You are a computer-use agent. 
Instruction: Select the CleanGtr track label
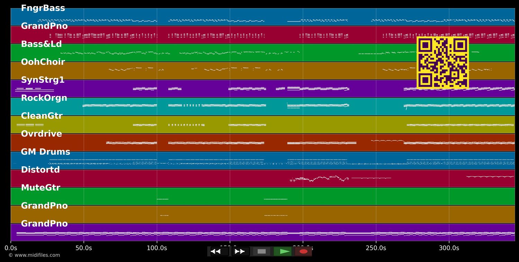pyautogui.click(x=42, y=115)
